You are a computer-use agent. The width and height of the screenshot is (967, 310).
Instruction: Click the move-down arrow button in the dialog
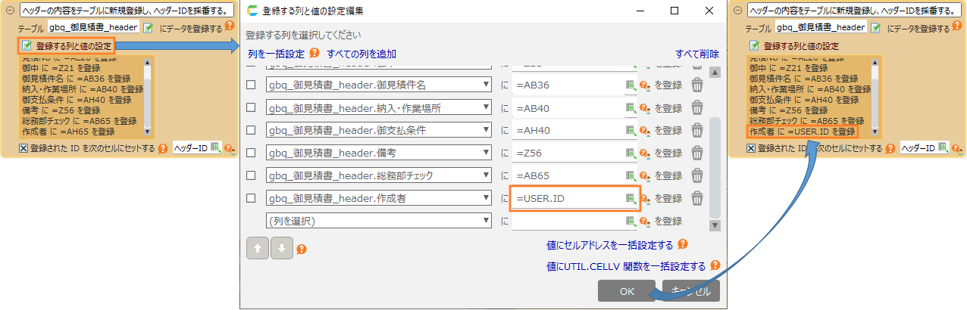coord(282,249)
